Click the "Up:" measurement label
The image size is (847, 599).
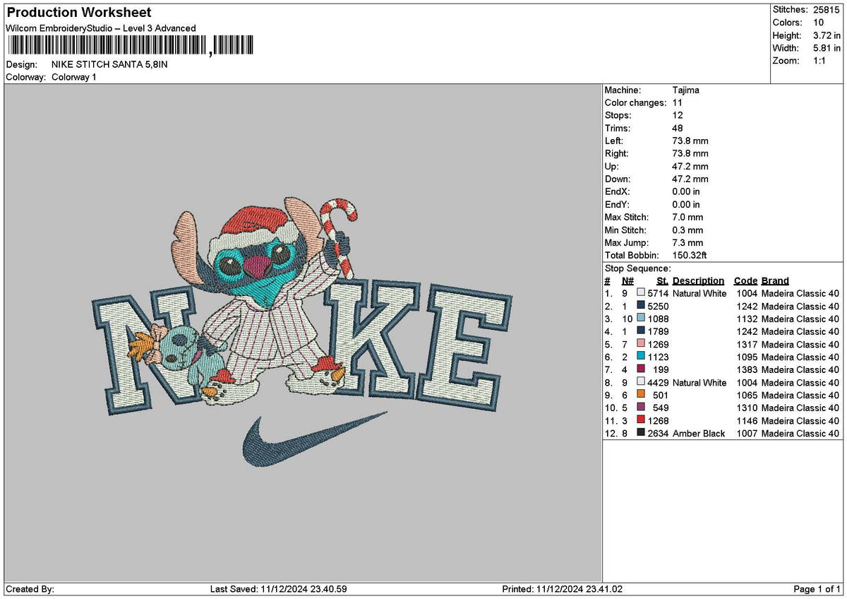(x=612, y=167)
